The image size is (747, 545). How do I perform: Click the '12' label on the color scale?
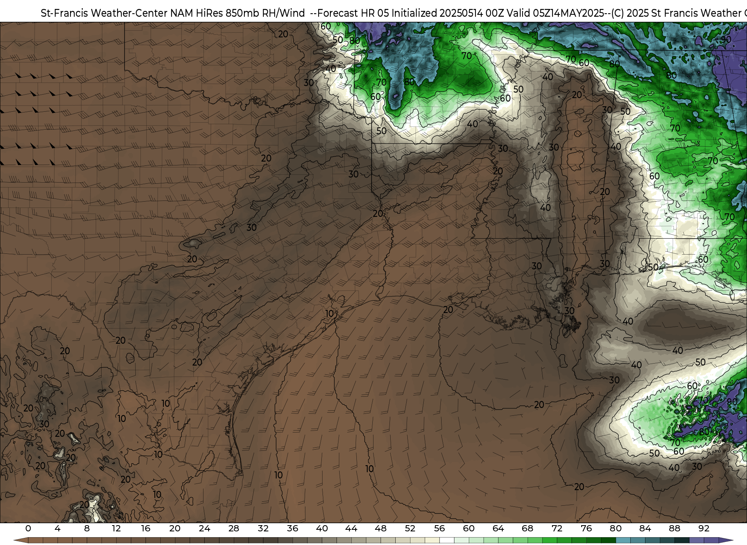(x=116, y=528)
